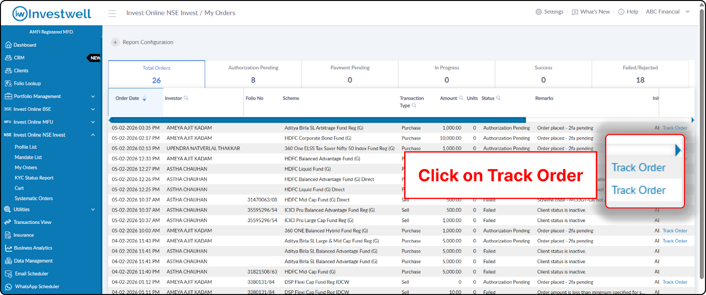Select Authorization Pending tab
Image resolution: width=706 pixels, height=295 pixels.
pos(253,74)
